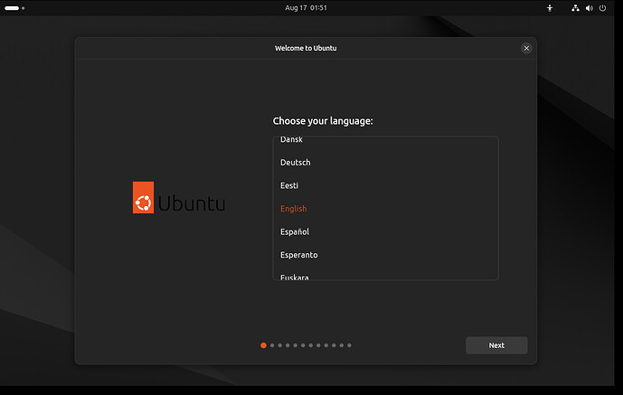This screenshot has height=395, width=623.
Task: Select the highlighted English language
Action: (x=385, y=209)
